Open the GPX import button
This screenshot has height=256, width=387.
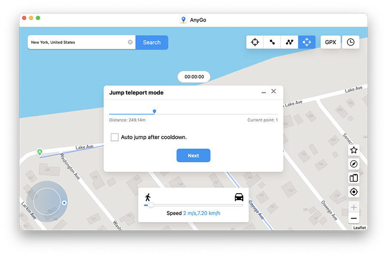(x=330, y=42)
